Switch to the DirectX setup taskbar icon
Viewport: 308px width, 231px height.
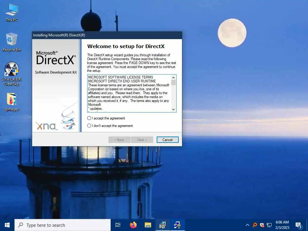[x=177, y=225]
